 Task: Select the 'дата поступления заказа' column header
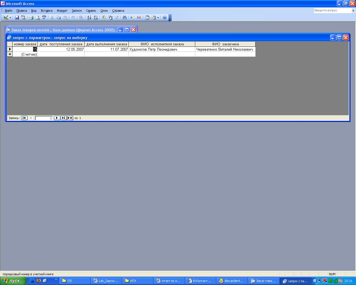[61, 44]
